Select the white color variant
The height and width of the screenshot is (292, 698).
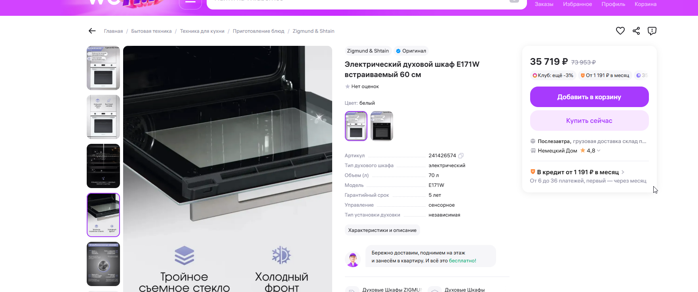[356, 126]
